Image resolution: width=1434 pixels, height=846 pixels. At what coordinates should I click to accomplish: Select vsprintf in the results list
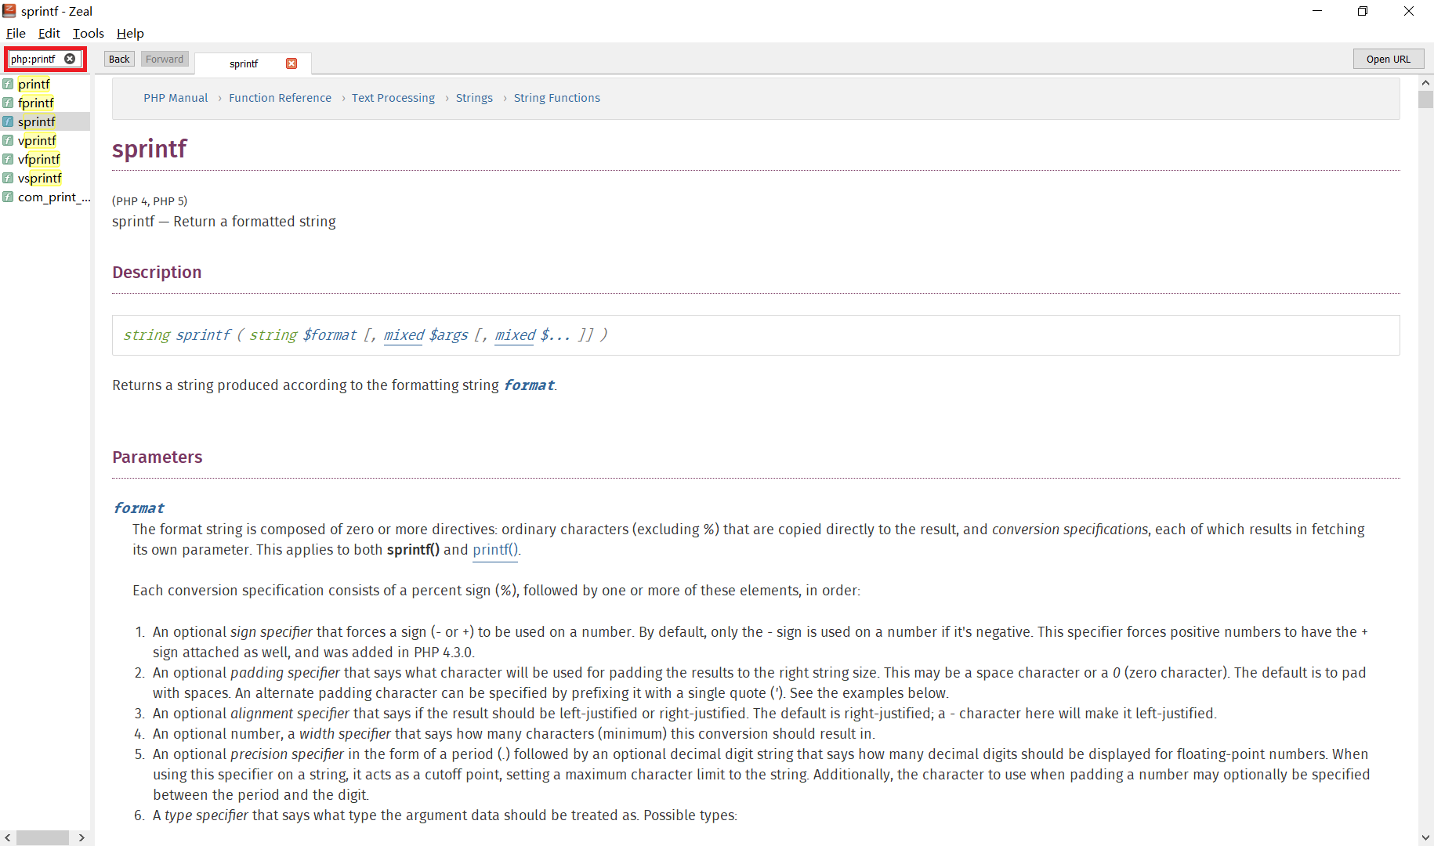point(45,178)
